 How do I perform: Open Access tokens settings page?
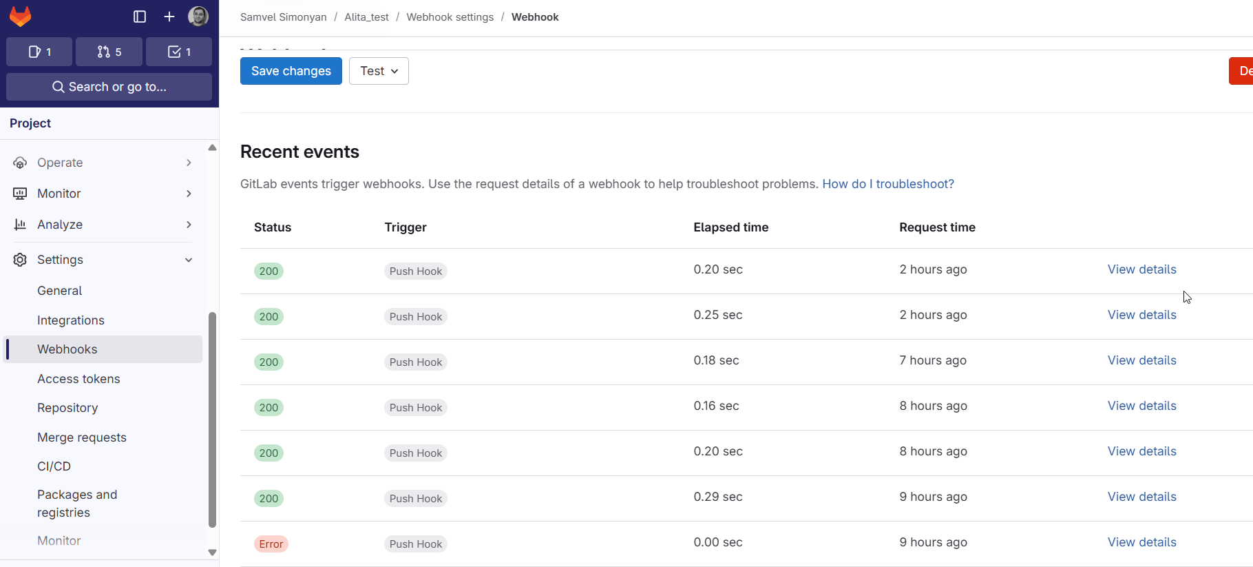(x=78, y=379)
